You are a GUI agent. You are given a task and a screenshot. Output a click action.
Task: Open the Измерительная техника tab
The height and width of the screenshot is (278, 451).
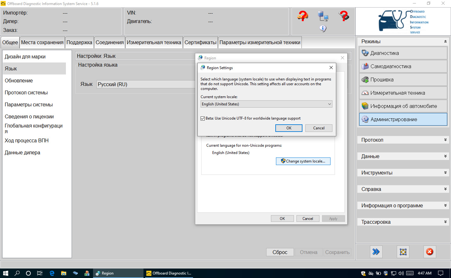click(x=154, y=42)
